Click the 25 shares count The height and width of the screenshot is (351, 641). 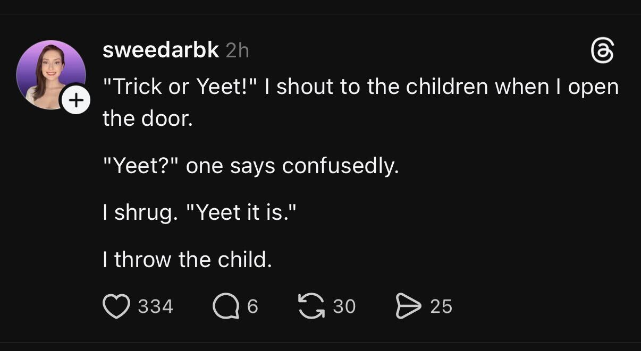pos(441,307)
